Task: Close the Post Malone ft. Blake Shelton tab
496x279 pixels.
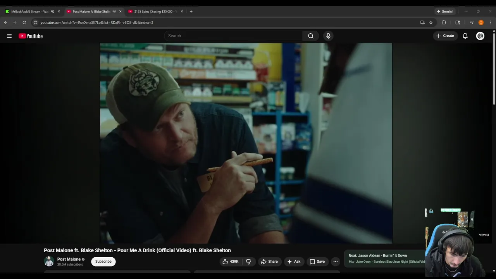Action: coord(120,12)
